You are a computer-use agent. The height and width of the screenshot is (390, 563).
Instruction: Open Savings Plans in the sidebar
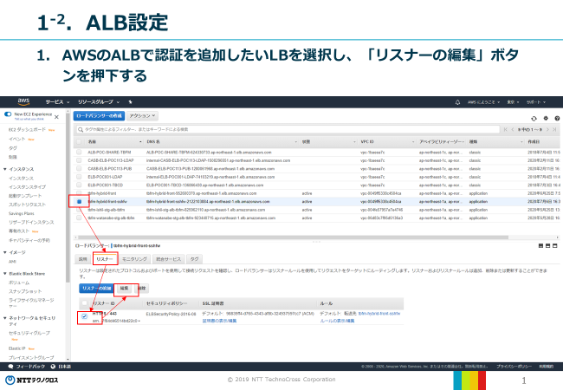(x=22, y=213)
